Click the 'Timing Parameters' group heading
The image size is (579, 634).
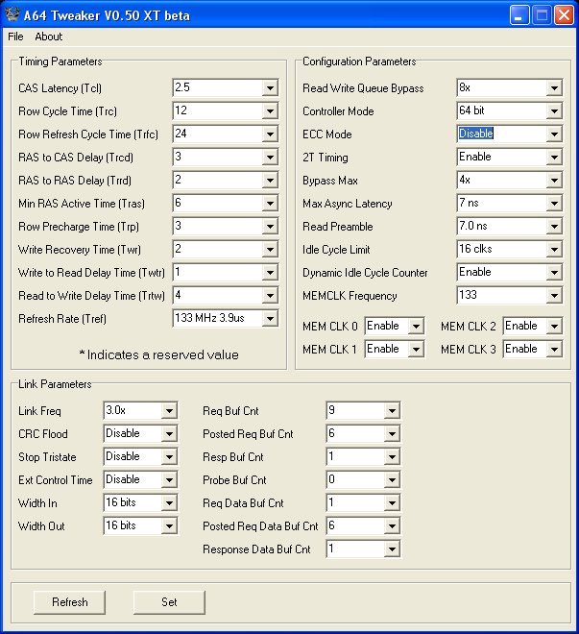point(60,61)
